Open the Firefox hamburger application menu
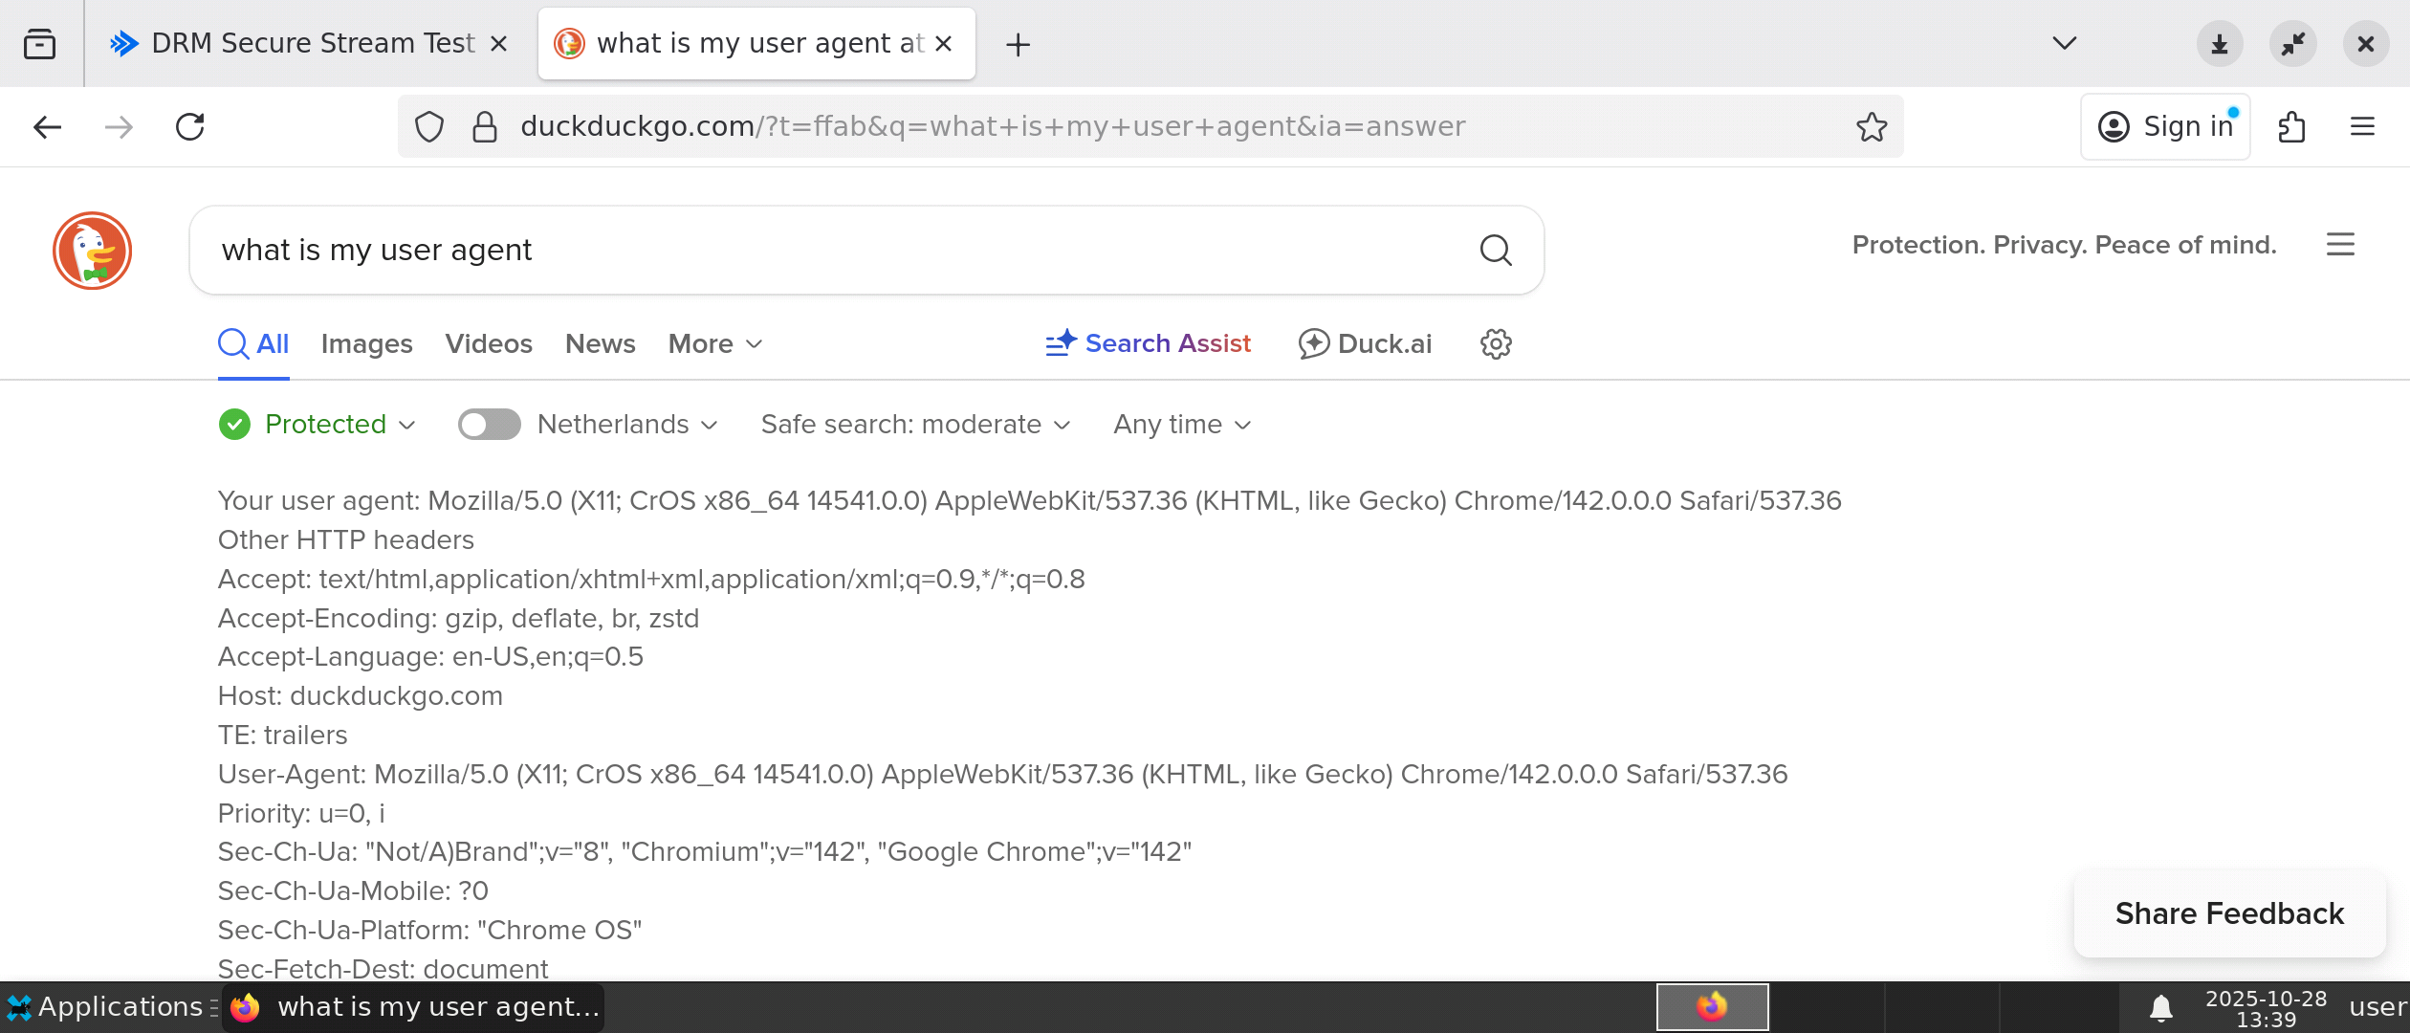2410x1033 pixels. pos(2362,126)
